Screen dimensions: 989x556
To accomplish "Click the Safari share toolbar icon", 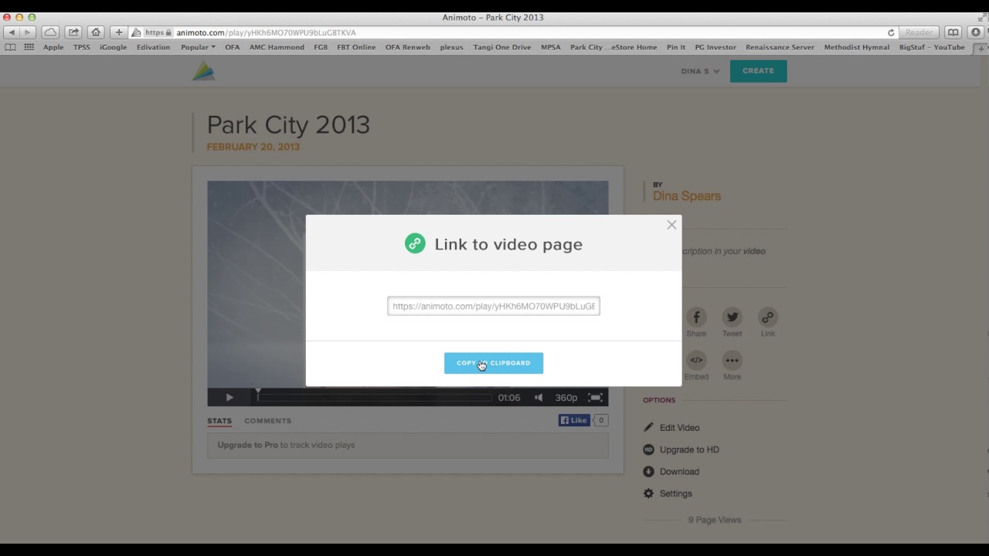I will pyautogui.click(x=73, y=32).
